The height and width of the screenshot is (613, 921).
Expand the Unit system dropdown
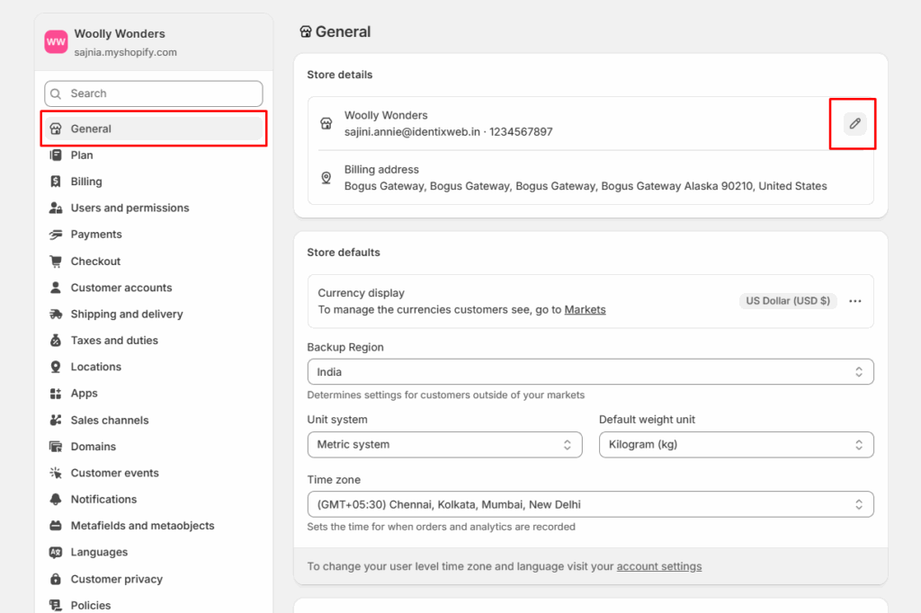pos(444,445)
